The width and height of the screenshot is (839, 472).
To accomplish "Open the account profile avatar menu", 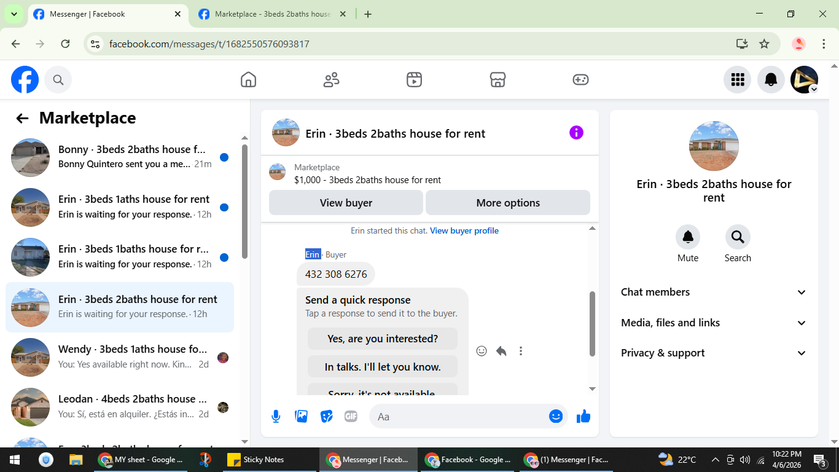I will point(804,80).
